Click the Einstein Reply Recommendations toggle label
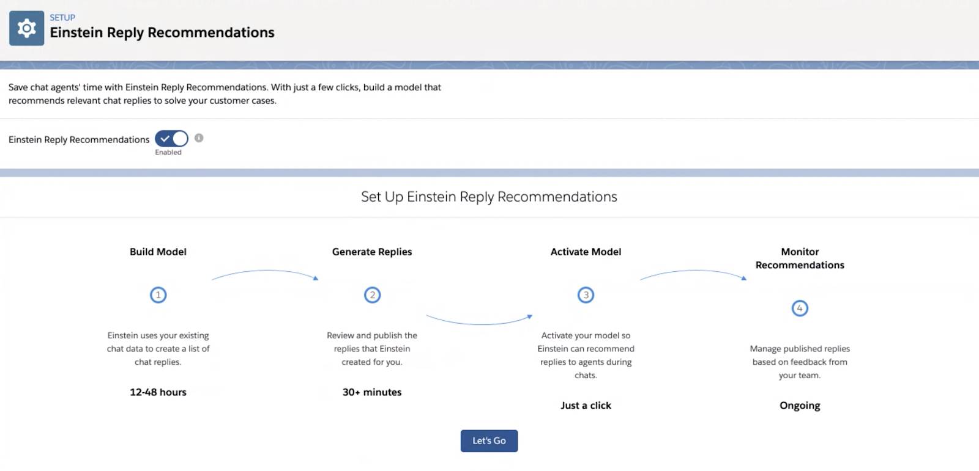 pyautogui.click(x=79, y=140)
